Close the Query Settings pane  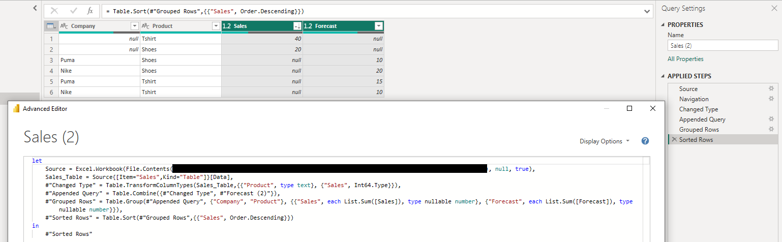[x=774, y=9]
